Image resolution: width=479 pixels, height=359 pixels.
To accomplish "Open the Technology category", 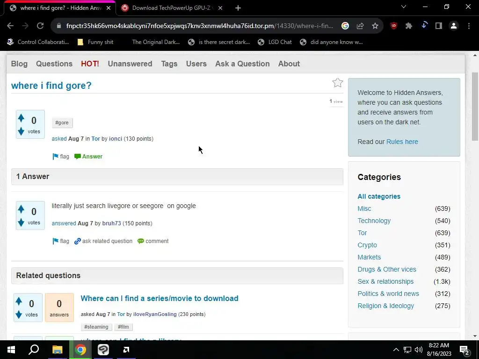I will 374,221.
